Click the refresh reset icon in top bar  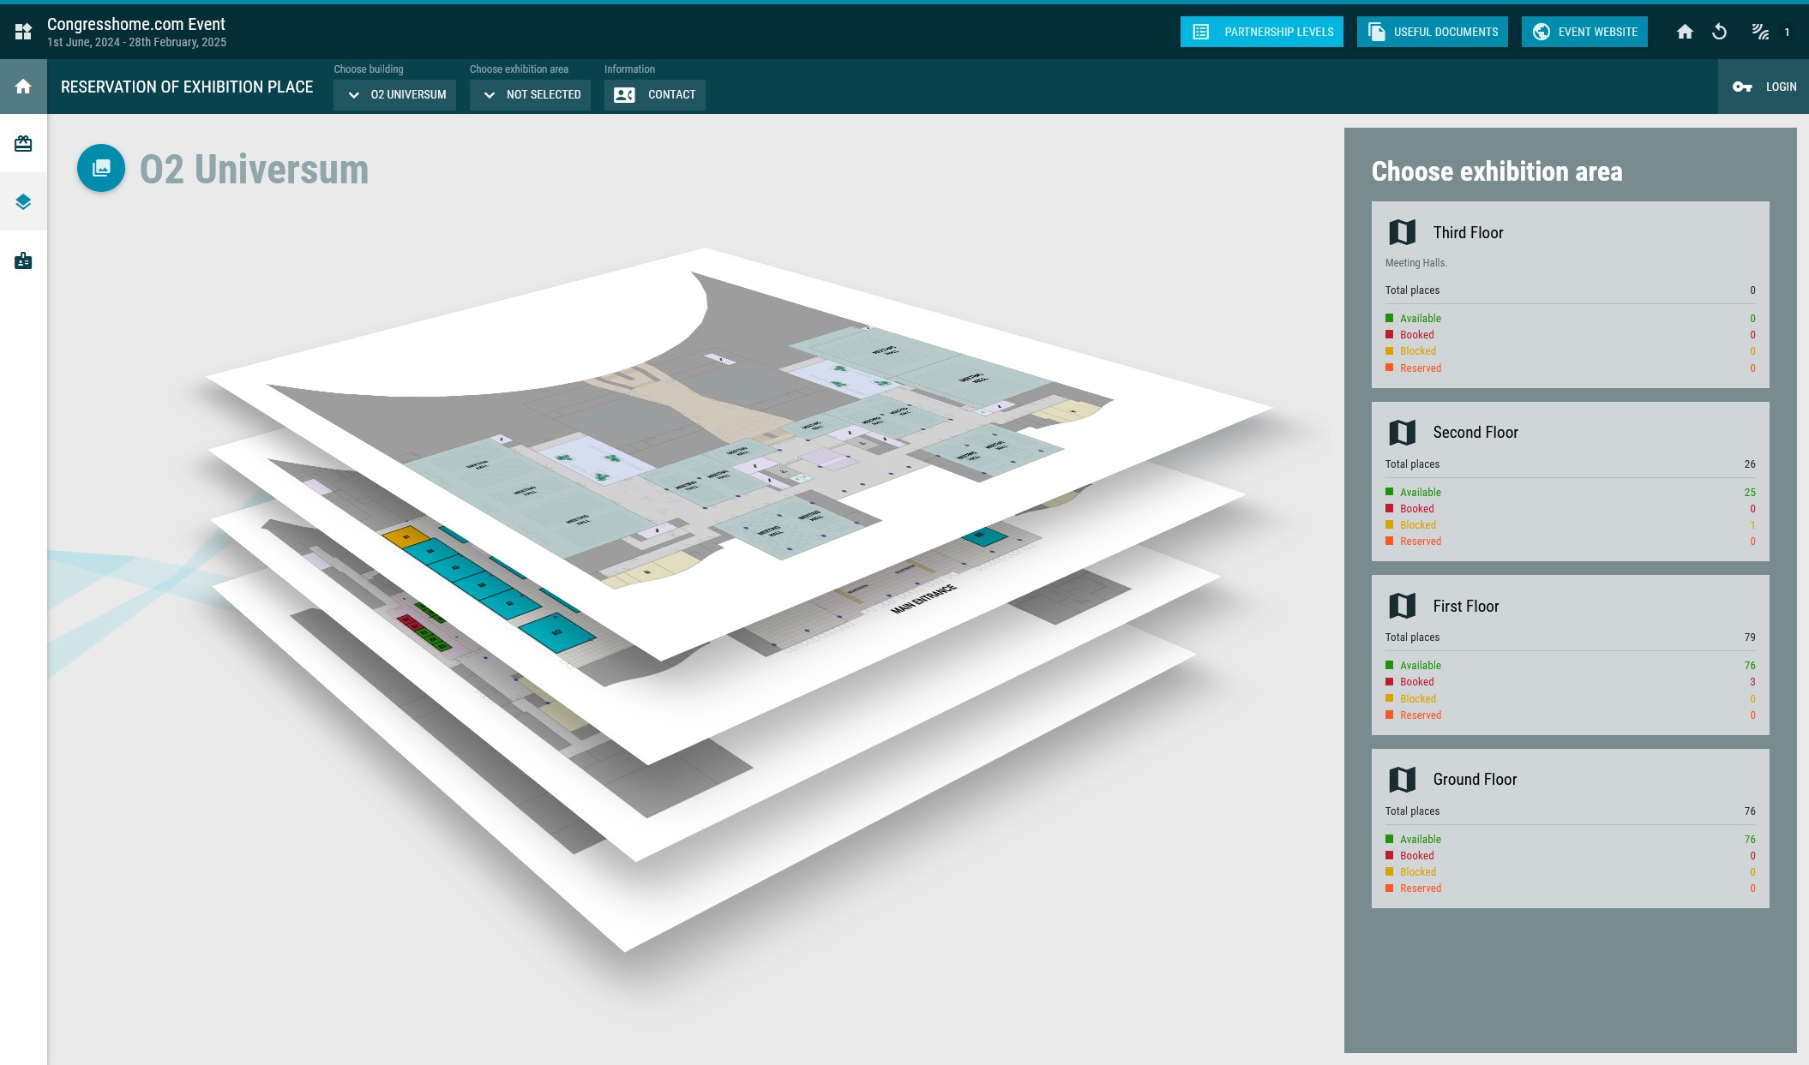click(x=1719, y=32)
